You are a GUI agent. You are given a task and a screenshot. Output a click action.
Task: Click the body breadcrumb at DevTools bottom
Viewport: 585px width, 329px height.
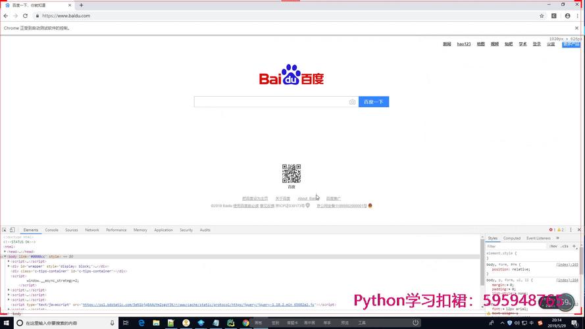pyautogui.click(x=17, y=314)
